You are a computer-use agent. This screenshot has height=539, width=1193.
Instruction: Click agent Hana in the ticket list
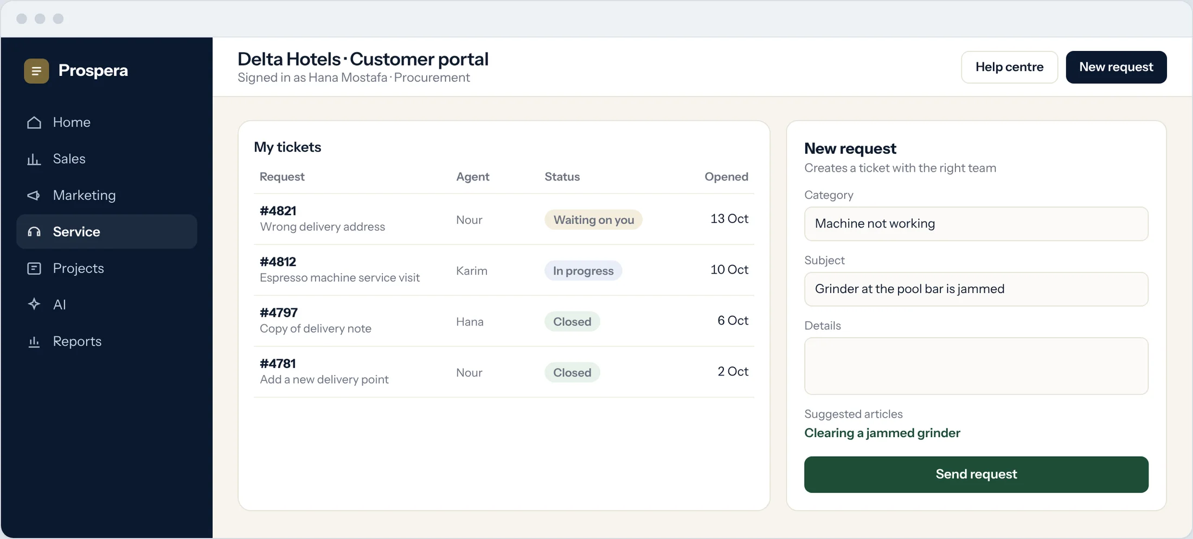tap(470, 322)
